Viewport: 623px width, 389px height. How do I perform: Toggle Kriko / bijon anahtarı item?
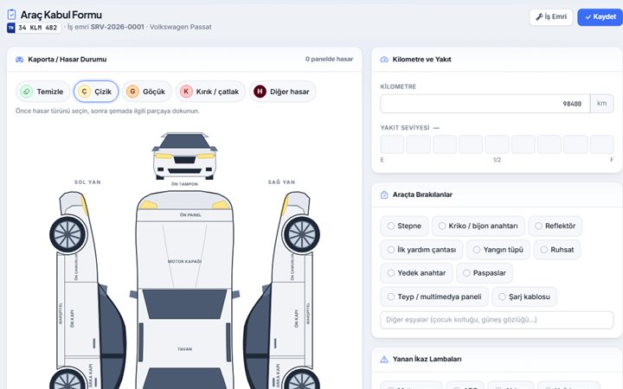pyautogui.click(x=478, y=226)
